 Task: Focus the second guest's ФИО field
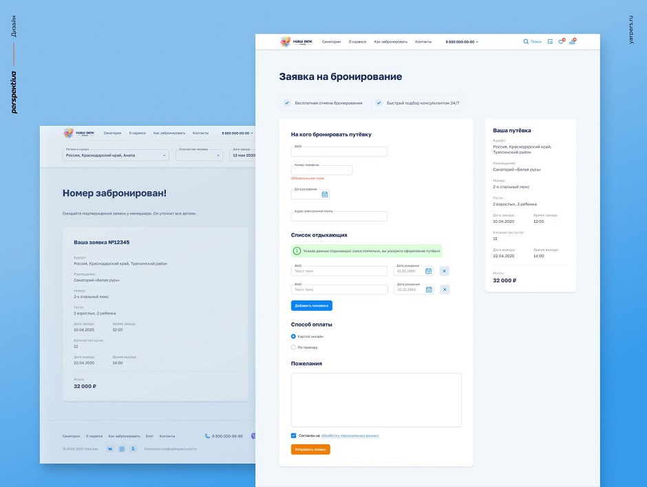[x=339, y=290]
